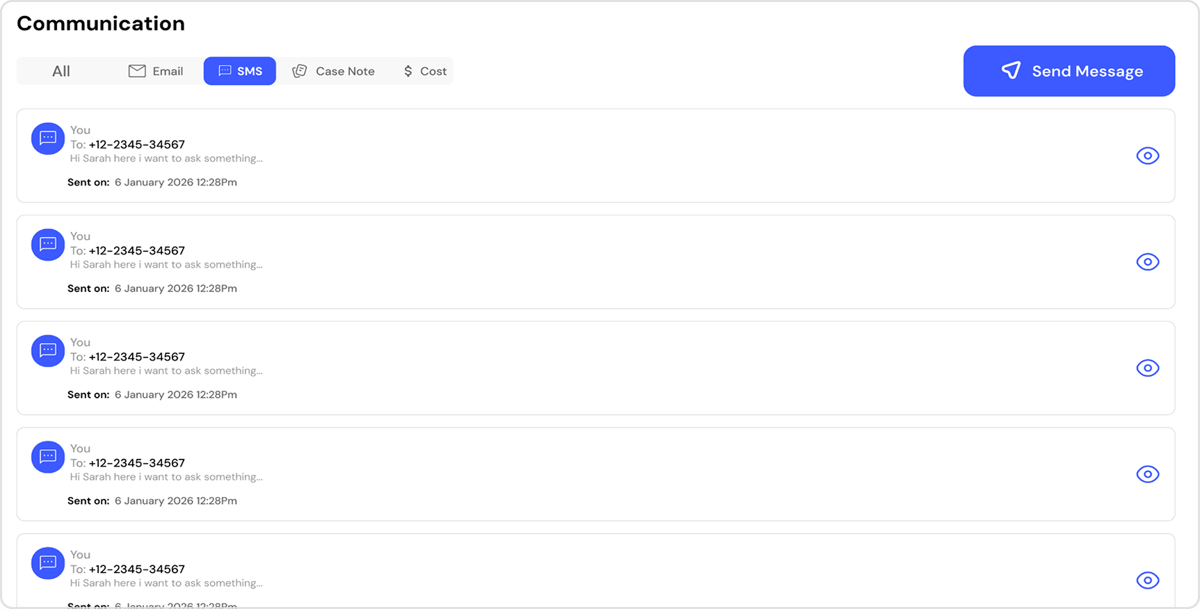Viewport: 1200px width, 609px height.
Task: Click the Send Message button
Action: 1069,71
